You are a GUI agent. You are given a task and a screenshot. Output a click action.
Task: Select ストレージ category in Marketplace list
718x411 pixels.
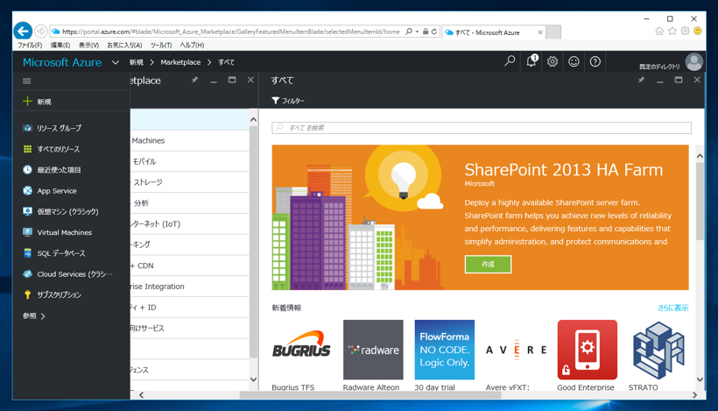click(190, 182)
